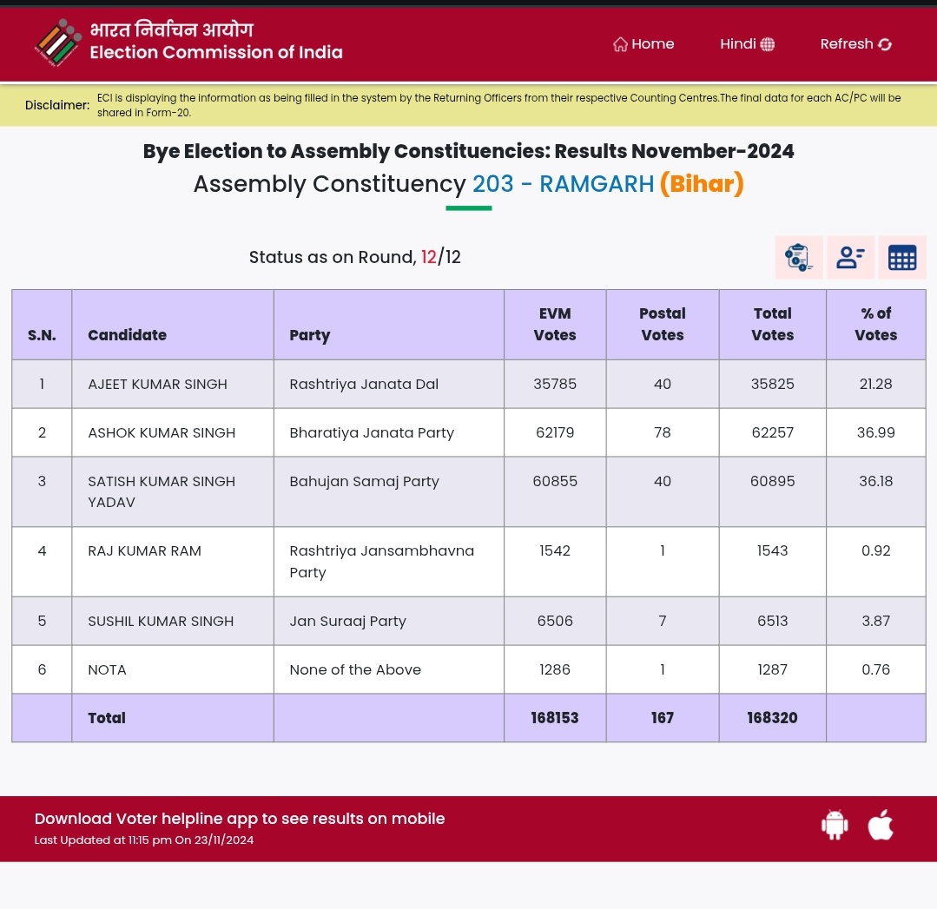This screenshot has width=937, height=909.
Task: Click total votes value 35825
Action: pyautogui.click(x=772, y=385)
